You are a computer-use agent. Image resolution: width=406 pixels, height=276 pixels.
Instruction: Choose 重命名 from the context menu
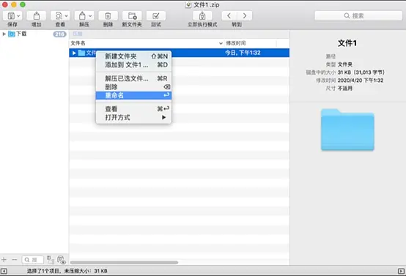click(133, 95)
